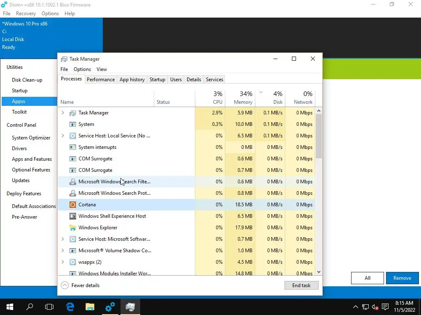Open the Windows Start menu
Viewport: 421px width, 315px height.
10,307
